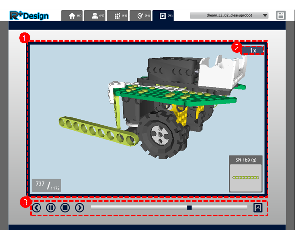Screen dimensions: 297x233
Task: Stop the assembly playback
Action: coord(65,208)
